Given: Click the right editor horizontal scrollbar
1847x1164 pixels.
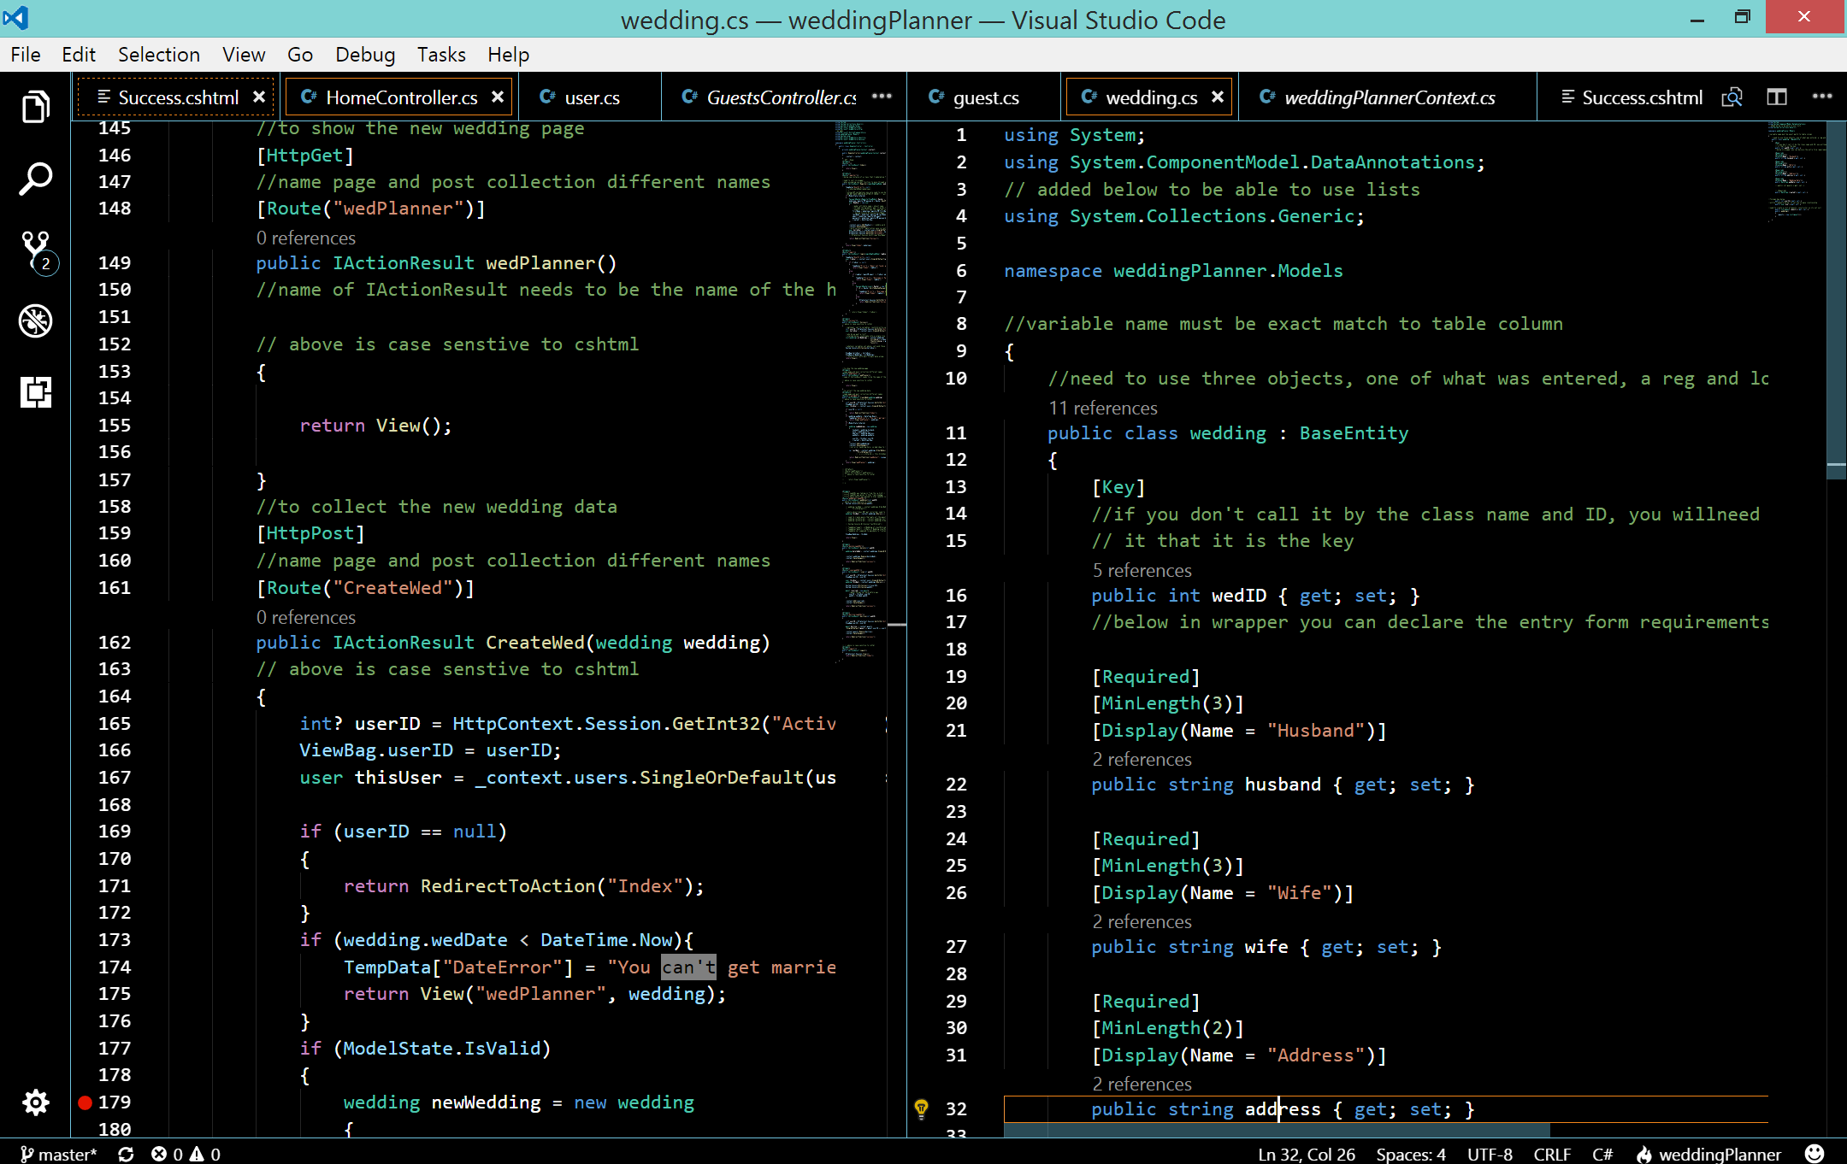Looking at the screenshot, I should point(1277,1130).
